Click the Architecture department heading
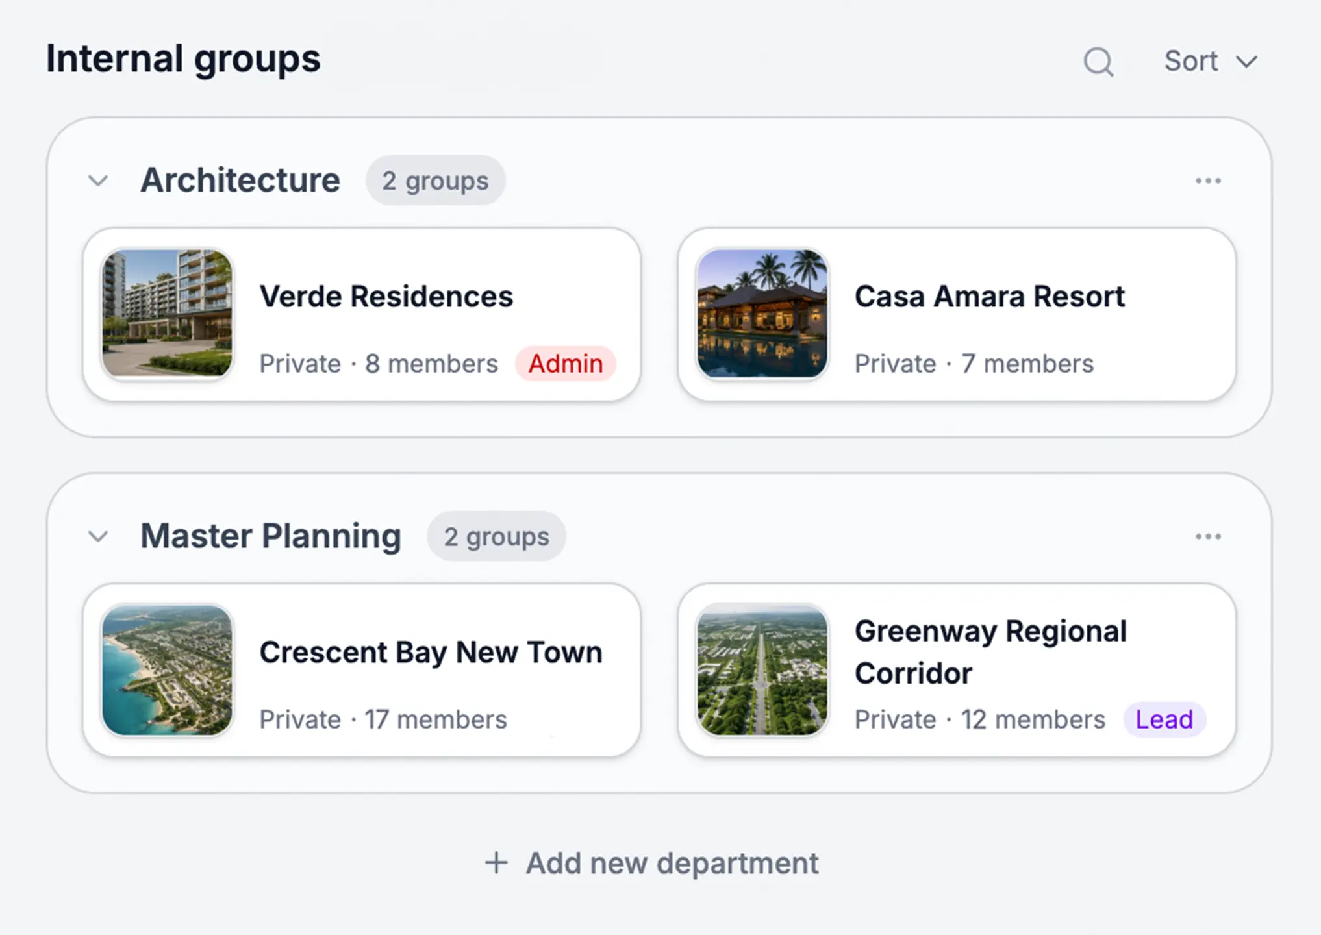This screenshot has width=1321, height=935. 240,180
